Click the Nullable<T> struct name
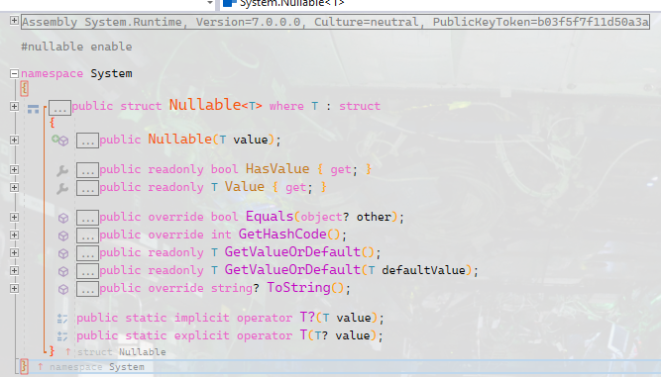The height and width of the screenshot is (377, 661). click(x=215, y=105)
